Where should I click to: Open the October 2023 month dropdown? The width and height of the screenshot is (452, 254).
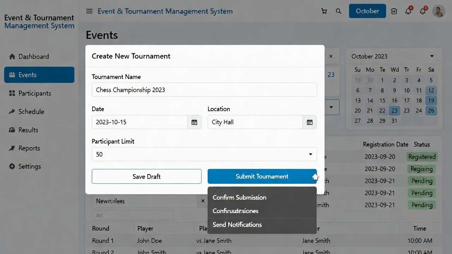(432, 56)
